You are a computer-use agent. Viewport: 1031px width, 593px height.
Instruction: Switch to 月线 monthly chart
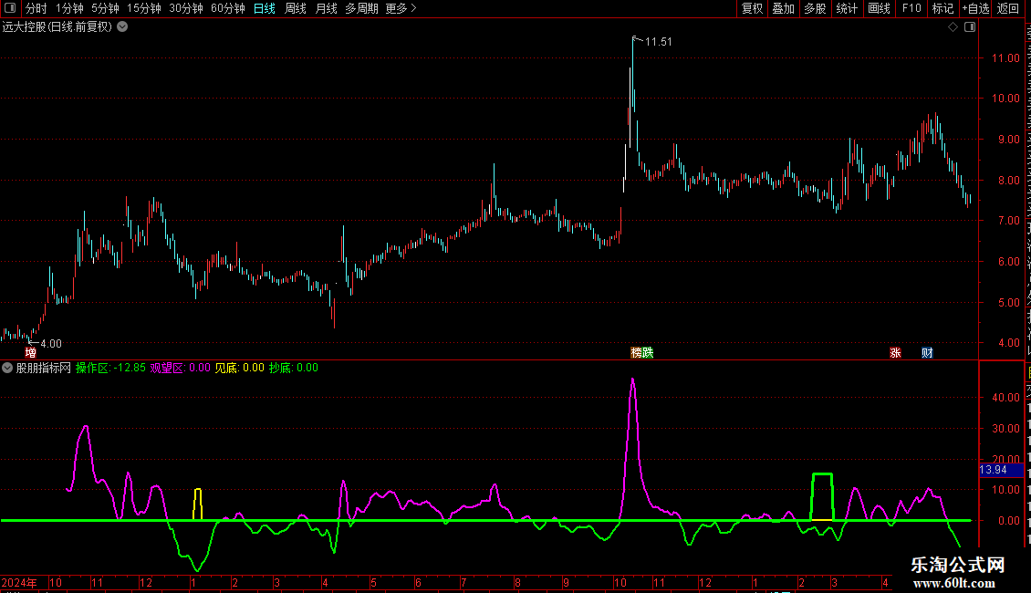326,8
